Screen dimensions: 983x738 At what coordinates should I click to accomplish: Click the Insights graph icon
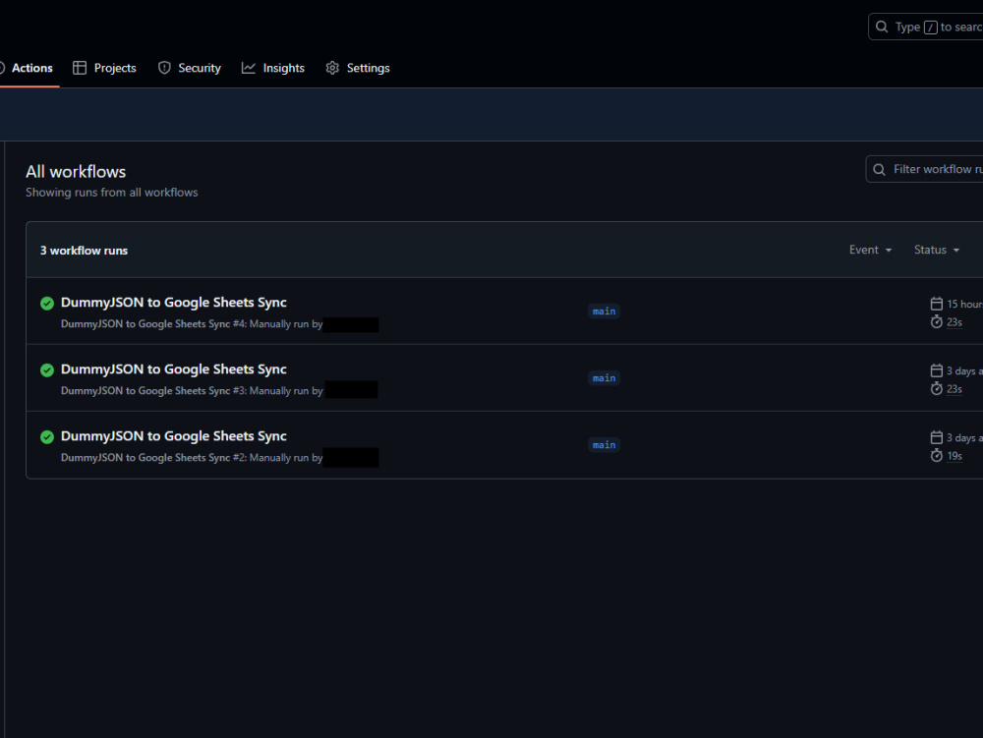click(x=249, y=68)
